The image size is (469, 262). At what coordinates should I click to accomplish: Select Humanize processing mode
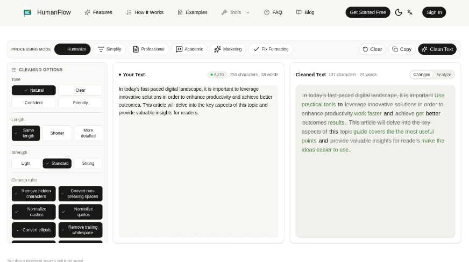(x=73, y=49)
